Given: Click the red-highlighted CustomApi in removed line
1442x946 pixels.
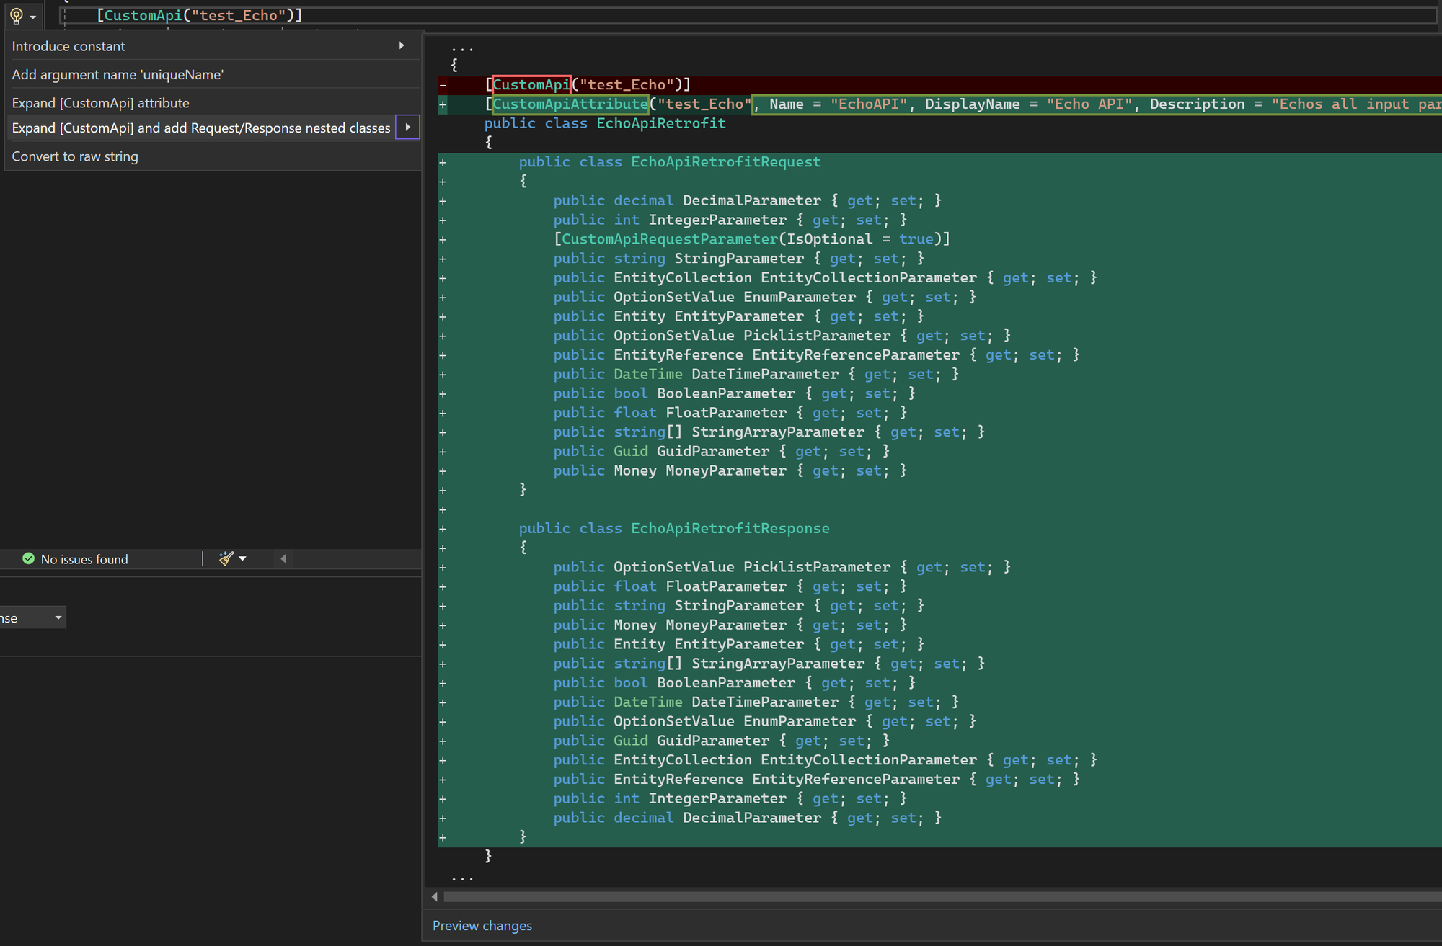Looking at the screenshot, I should (x=531, y=85).
